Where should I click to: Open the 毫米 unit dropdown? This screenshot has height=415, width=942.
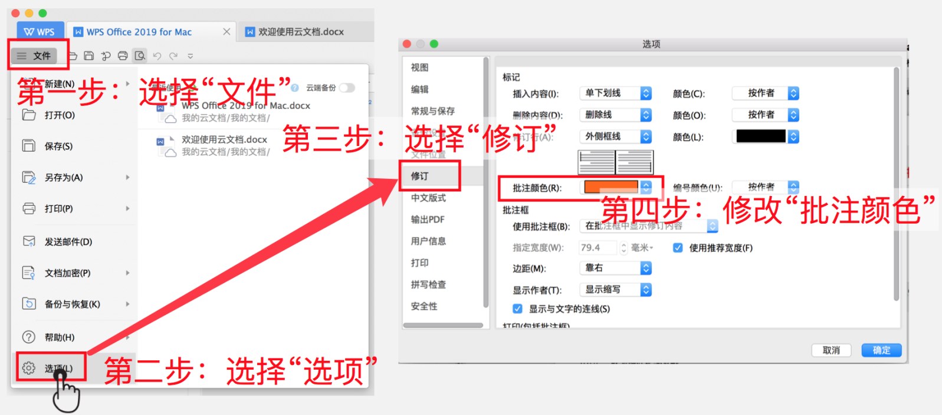coord(642,248)
